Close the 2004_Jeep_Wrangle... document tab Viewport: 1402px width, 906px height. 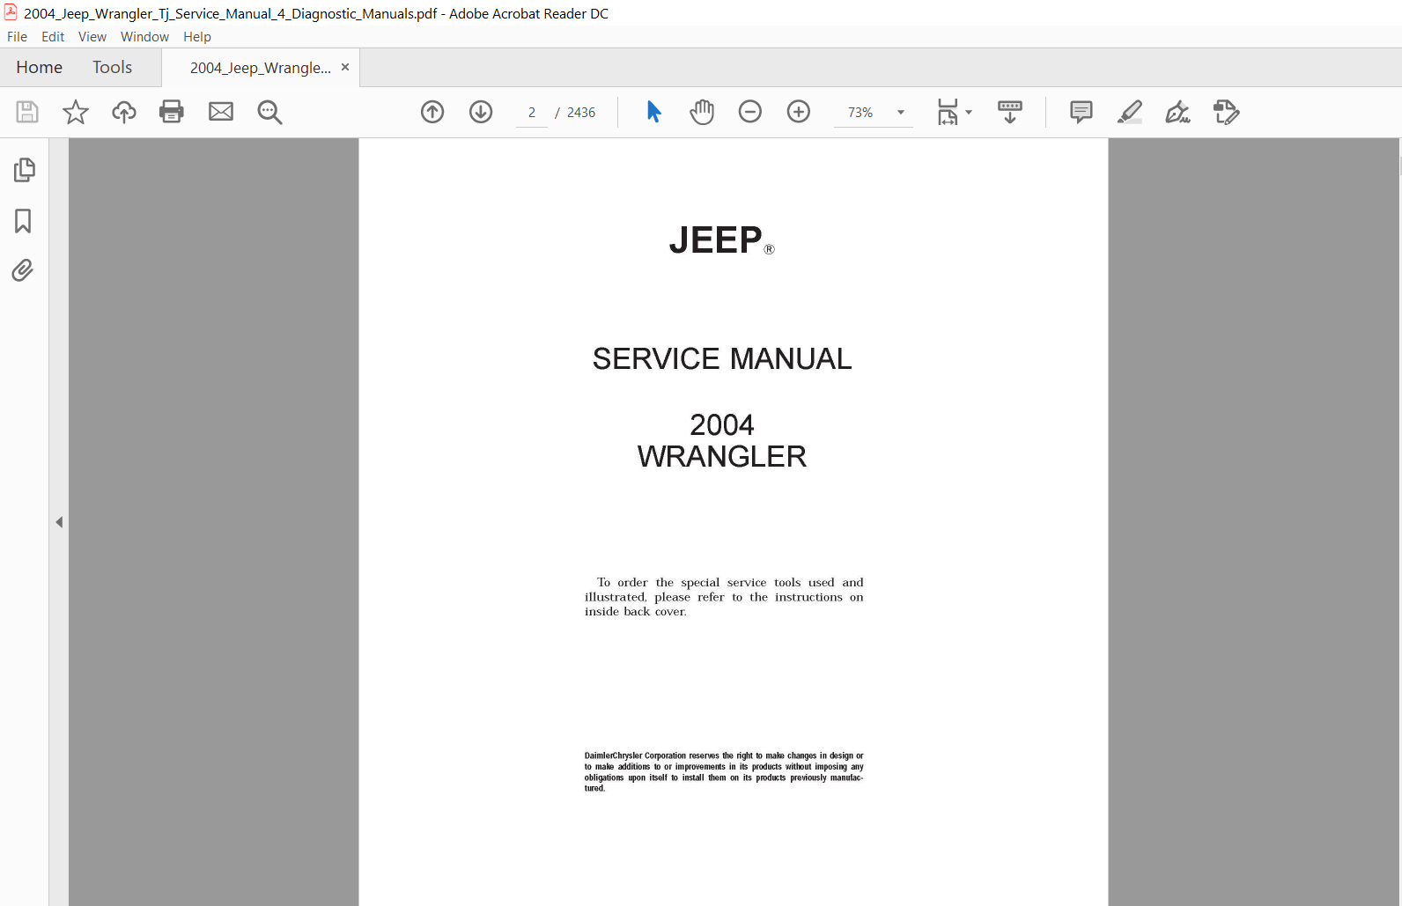click(x=345, y=67)
